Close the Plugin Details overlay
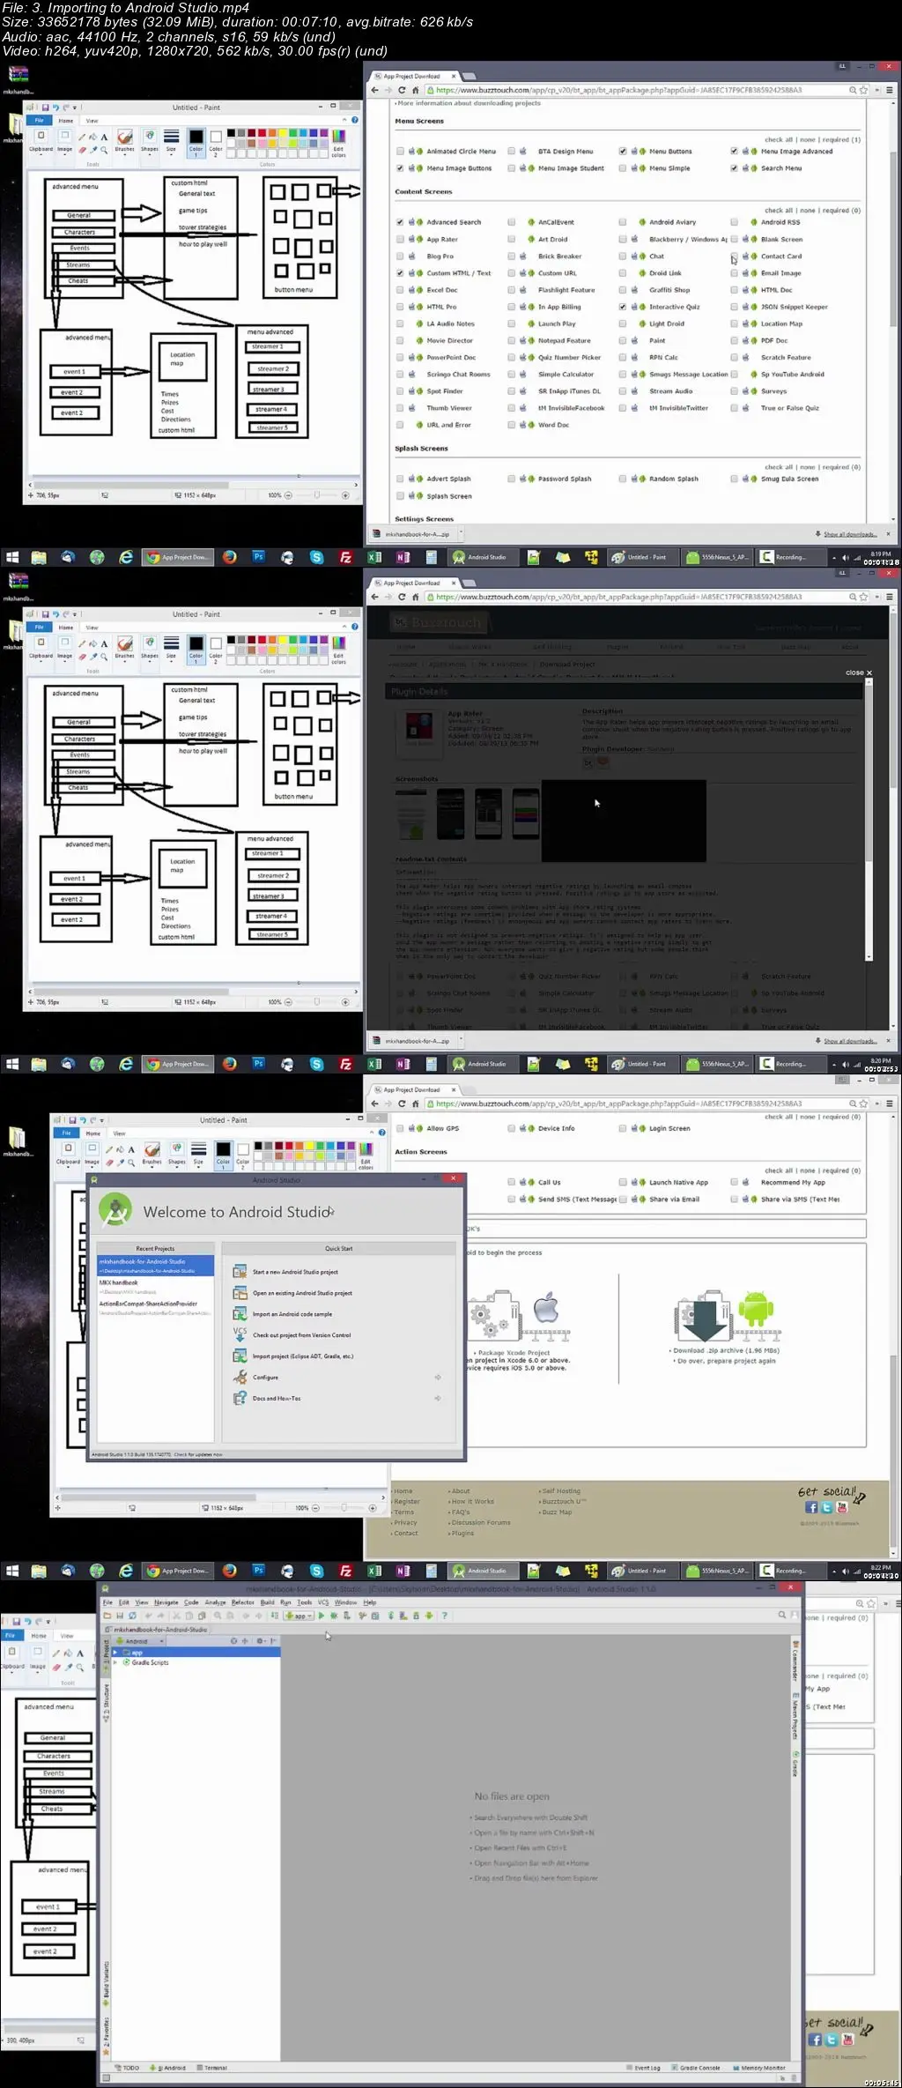Viewport: 902px width, 2088px height. pyautogui.click(x=858, y=672)
